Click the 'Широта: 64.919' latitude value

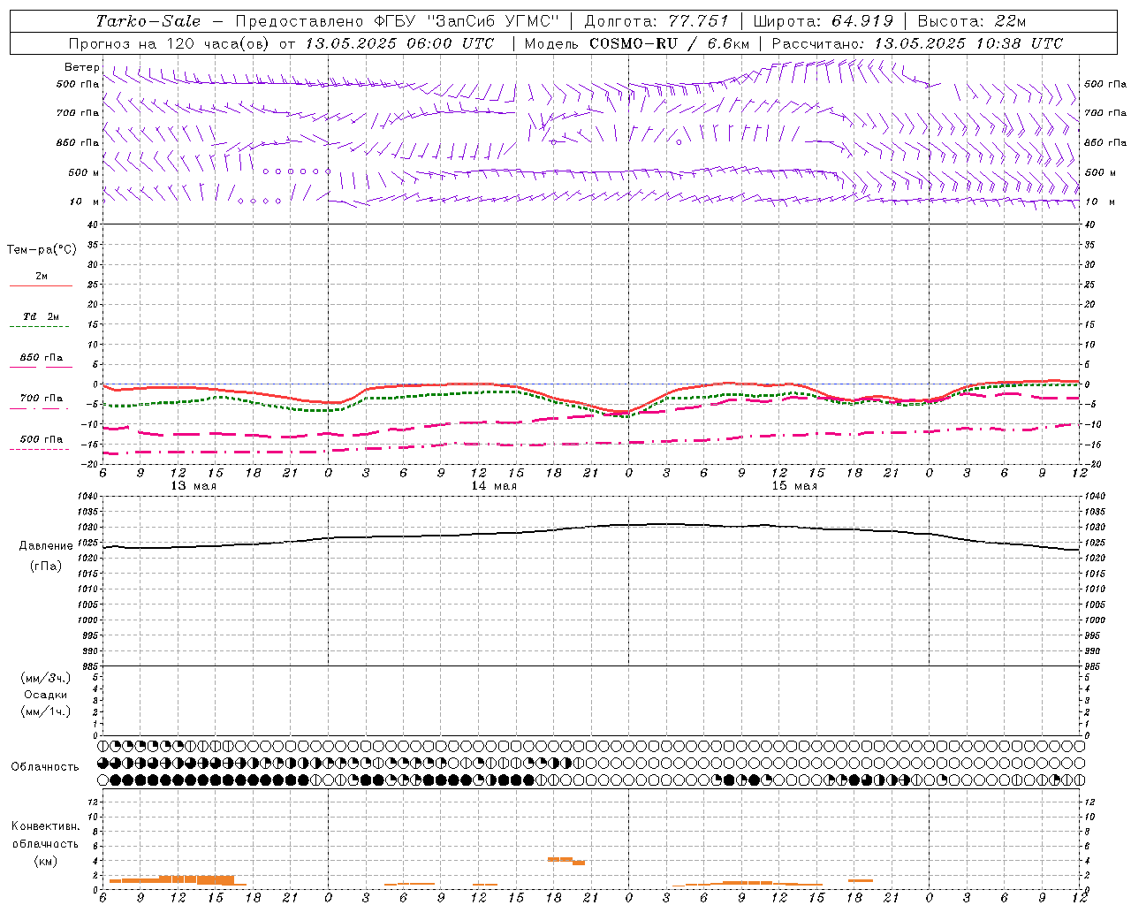(824, 21)
